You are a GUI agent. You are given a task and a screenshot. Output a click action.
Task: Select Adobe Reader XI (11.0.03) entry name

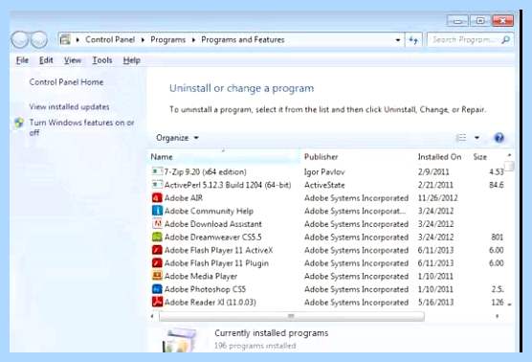(x=210, y=302)
